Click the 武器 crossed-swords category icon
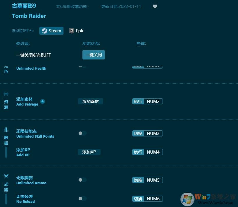The image size is (238, 207). [6, 176]
